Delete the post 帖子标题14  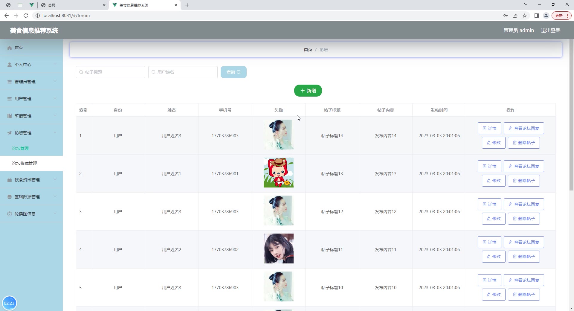tap(524, 143)
